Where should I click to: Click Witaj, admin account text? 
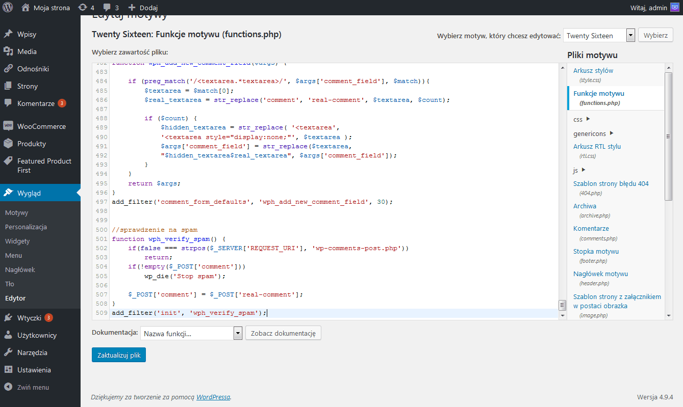(649, 8)
